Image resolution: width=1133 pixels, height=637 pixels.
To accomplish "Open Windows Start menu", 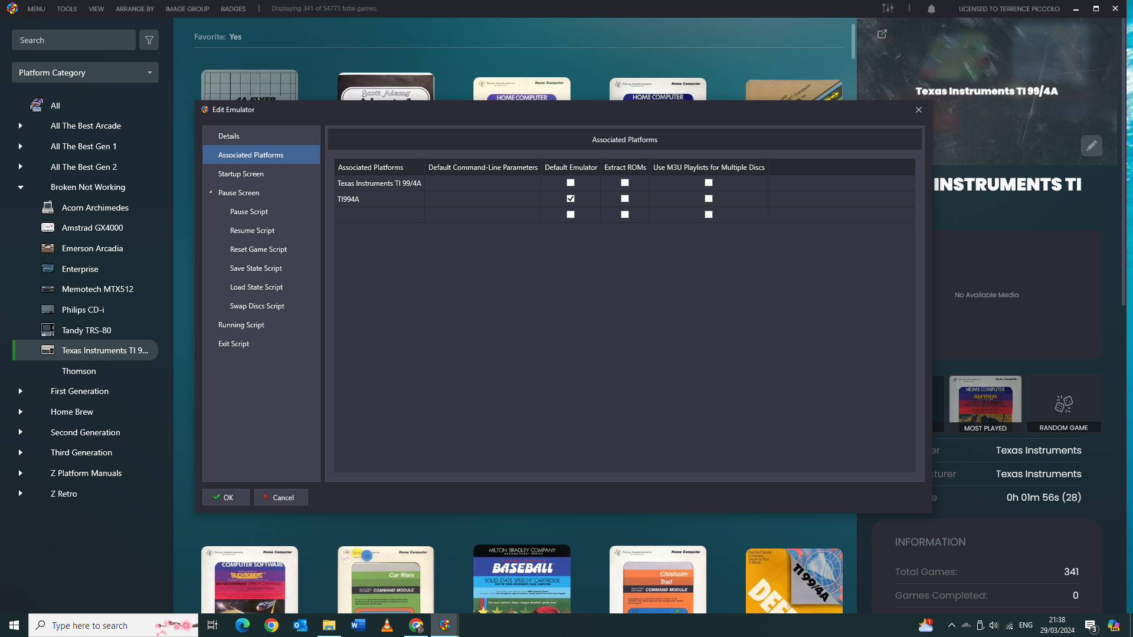I will [14, 625].
